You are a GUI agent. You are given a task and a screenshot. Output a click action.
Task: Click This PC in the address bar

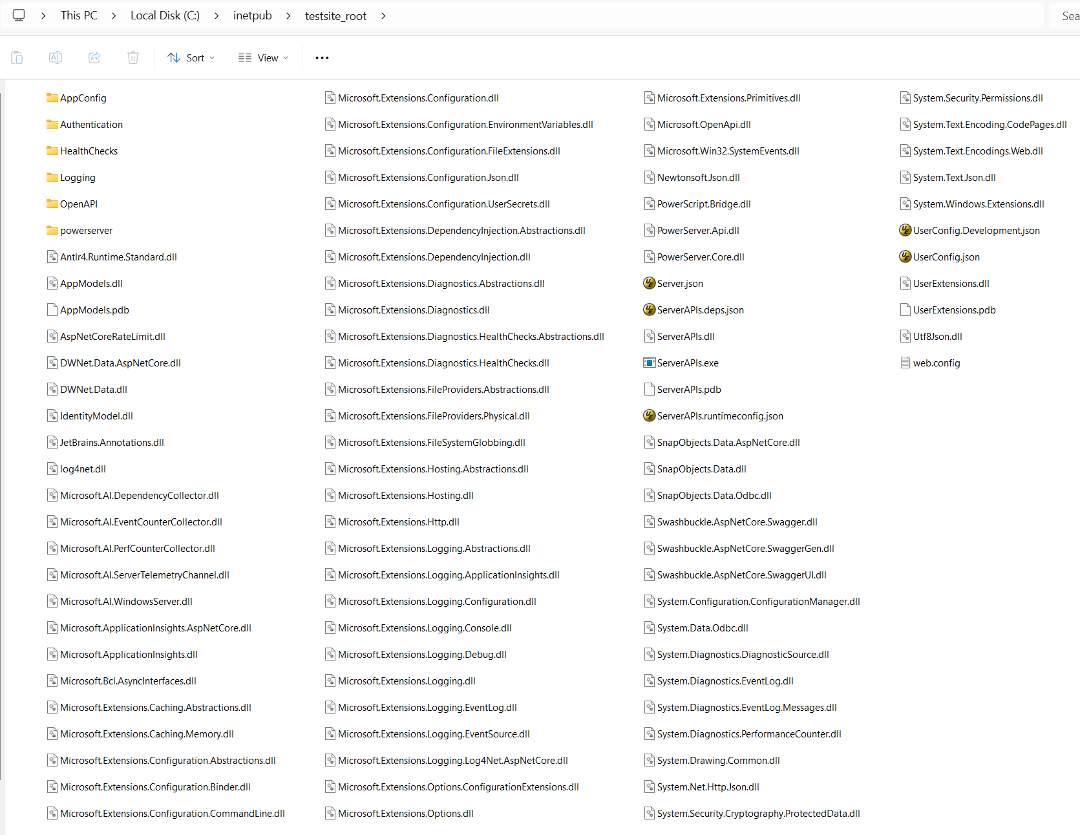79,16
